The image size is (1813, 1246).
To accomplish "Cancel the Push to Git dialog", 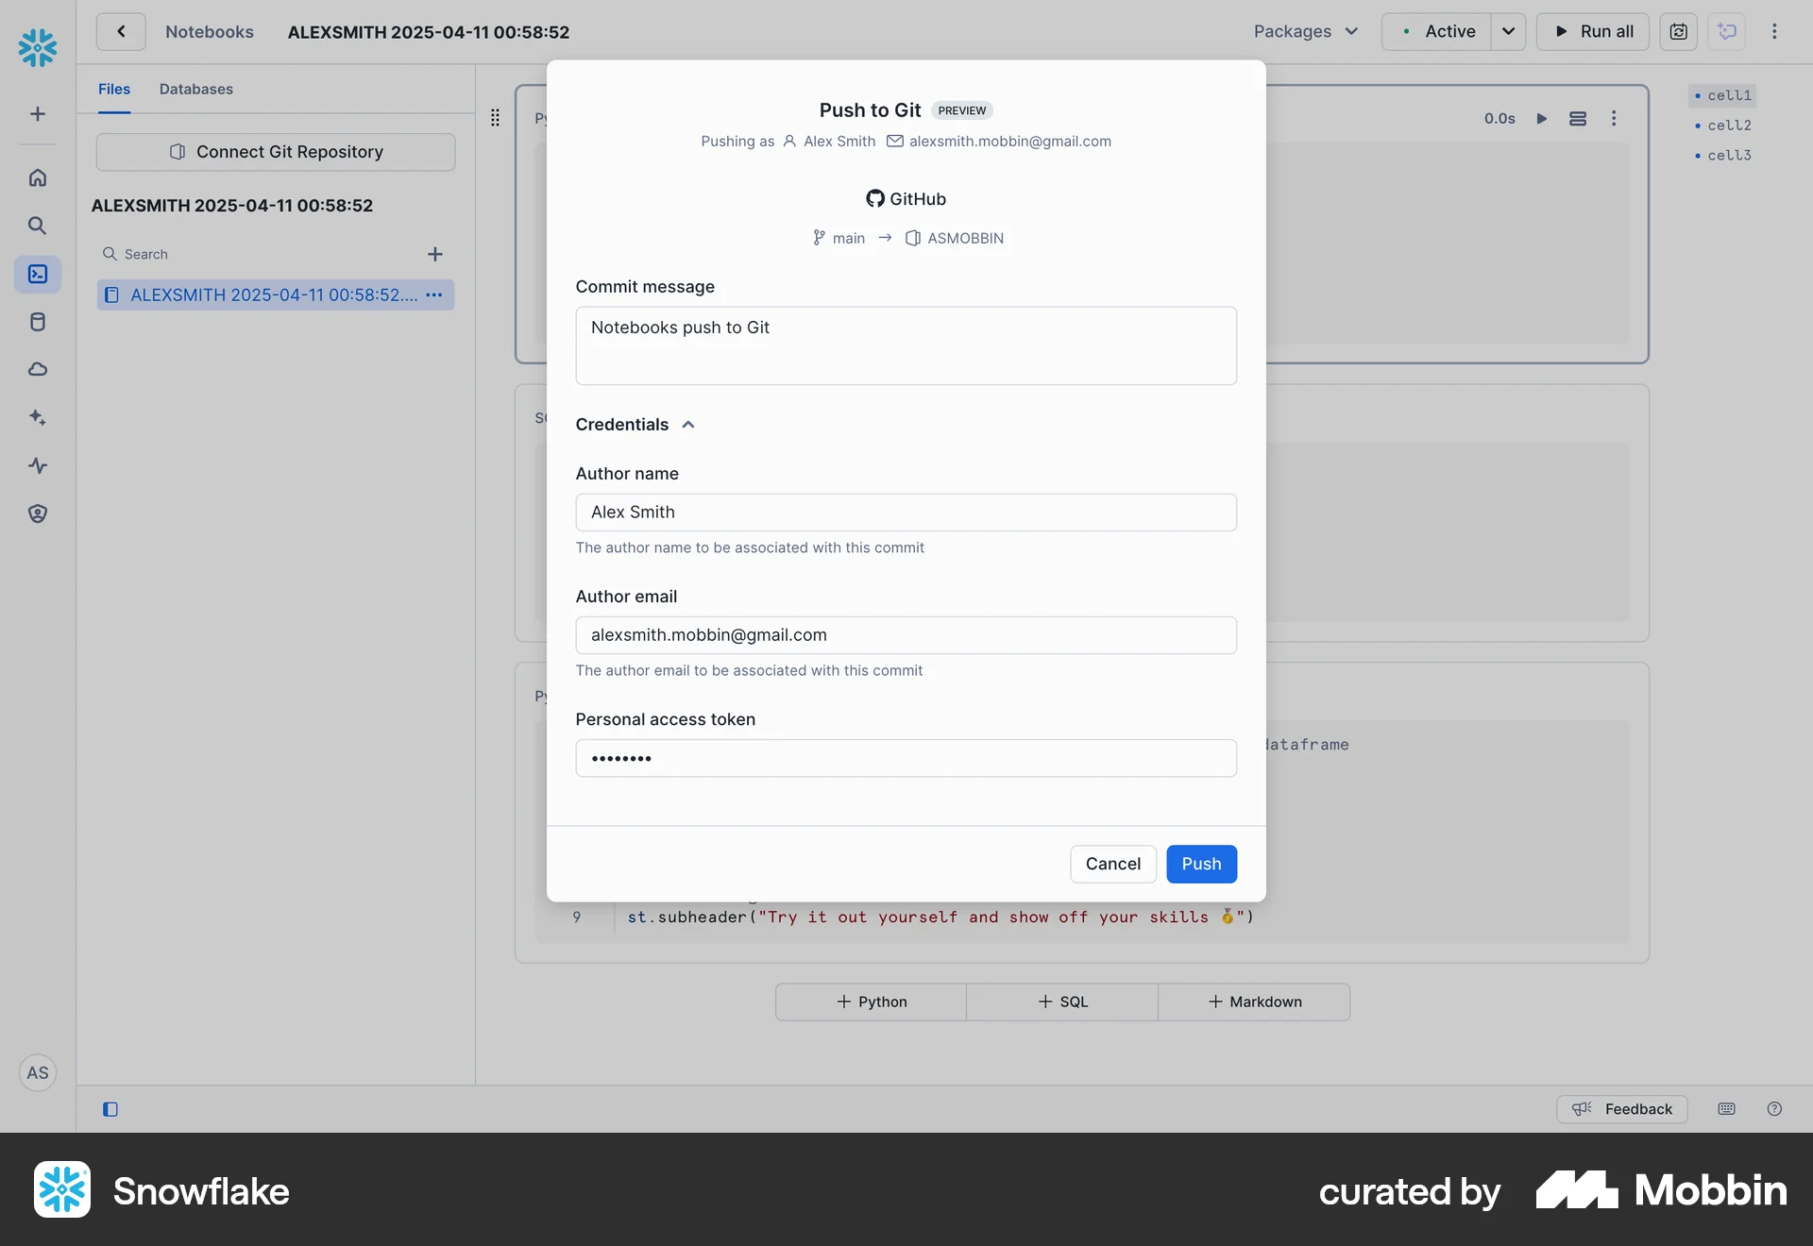I will point(1113,864).
